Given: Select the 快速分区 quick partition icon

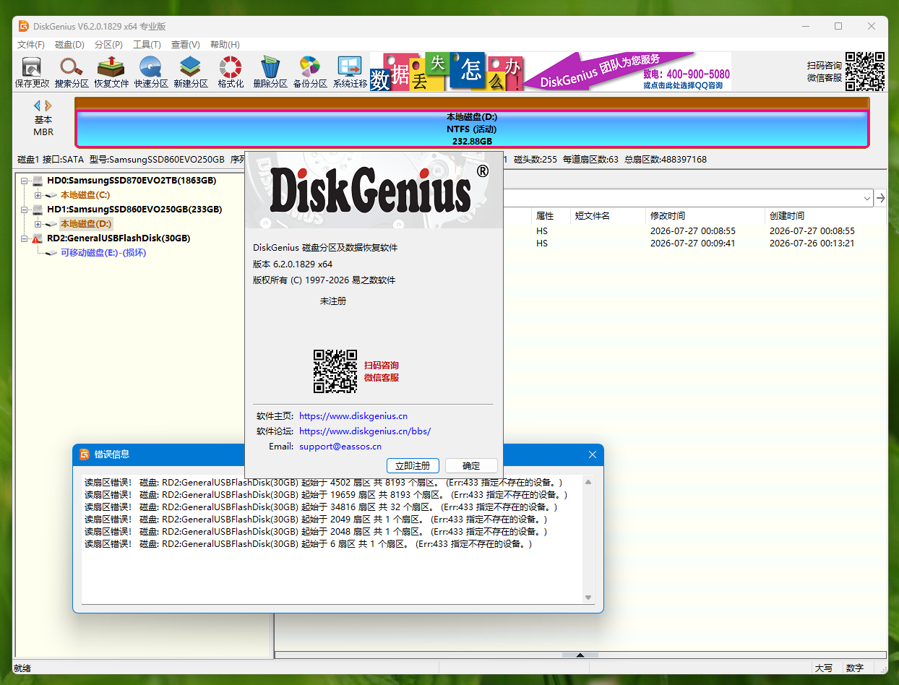Looking at the screenshot, I should pyautogui.click(x=151, y=72).
